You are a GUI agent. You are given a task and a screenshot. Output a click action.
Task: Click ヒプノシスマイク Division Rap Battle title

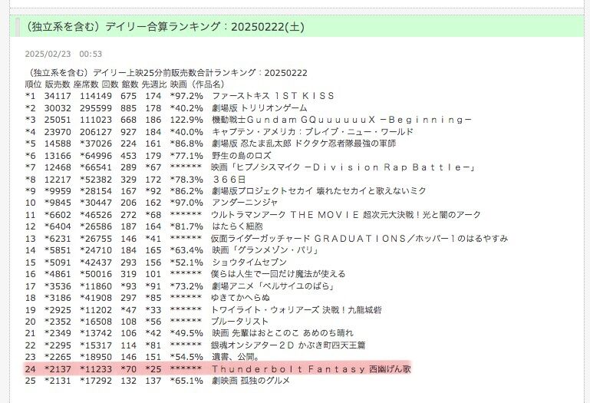coord(342,167)
